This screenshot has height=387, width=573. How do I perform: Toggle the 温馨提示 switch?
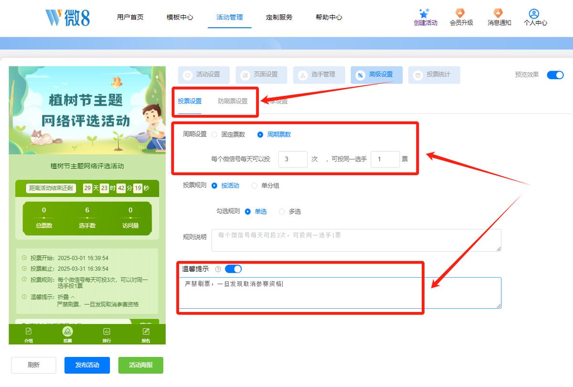233,269
